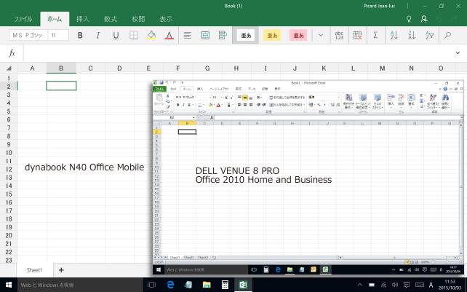The image size is (467, 292).
Task: Click the Select All corner triangle of the grid
Action: coord(9,68)
